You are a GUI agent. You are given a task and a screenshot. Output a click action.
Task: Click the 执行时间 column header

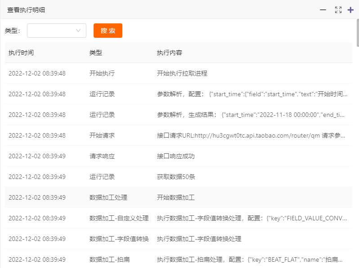tap(21, 53)
